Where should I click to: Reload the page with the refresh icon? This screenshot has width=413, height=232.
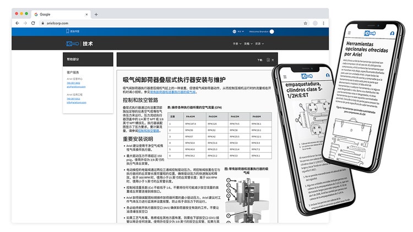[x=33, y=23]
